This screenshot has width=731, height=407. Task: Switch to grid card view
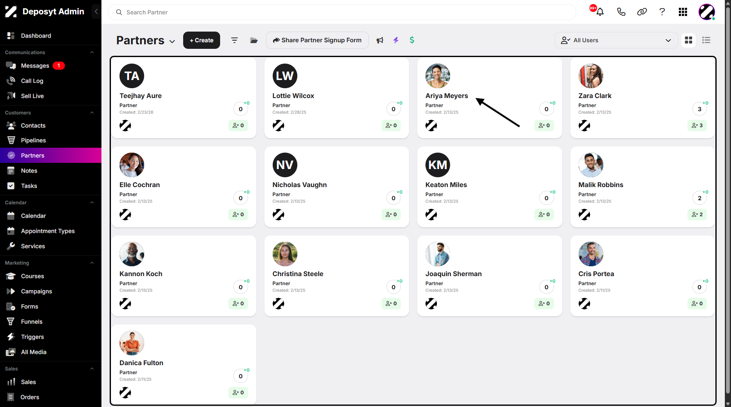tap(689, 40)
